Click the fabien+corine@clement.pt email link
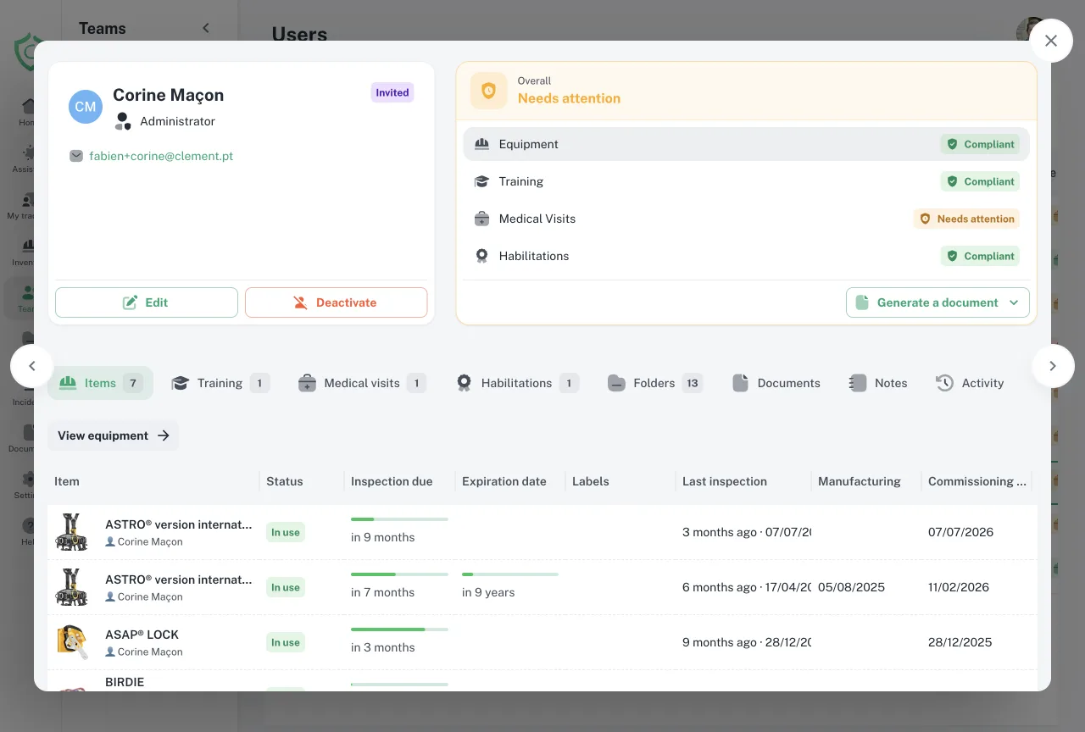The height and width of the screenshot is (732, 1085). click(161, 156)
